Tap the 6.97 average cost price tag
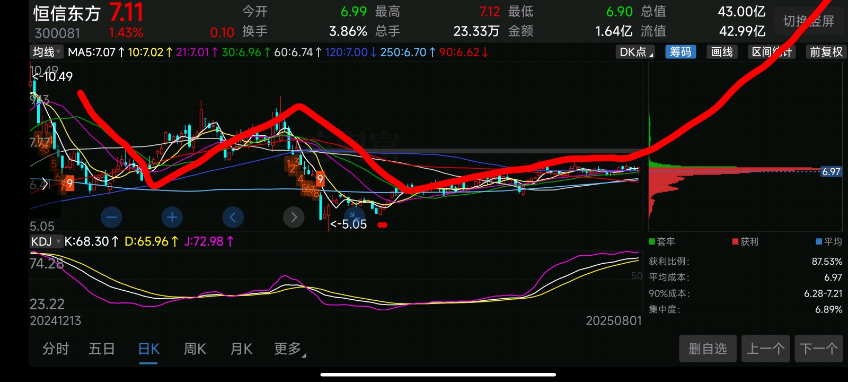Screen dimensions: 848x382 [831, 171]
